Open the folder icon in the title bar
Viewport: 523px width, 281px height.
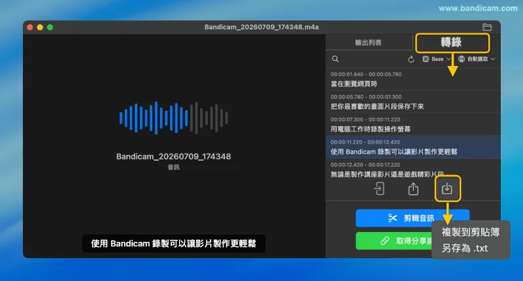[x=486, y=27]
